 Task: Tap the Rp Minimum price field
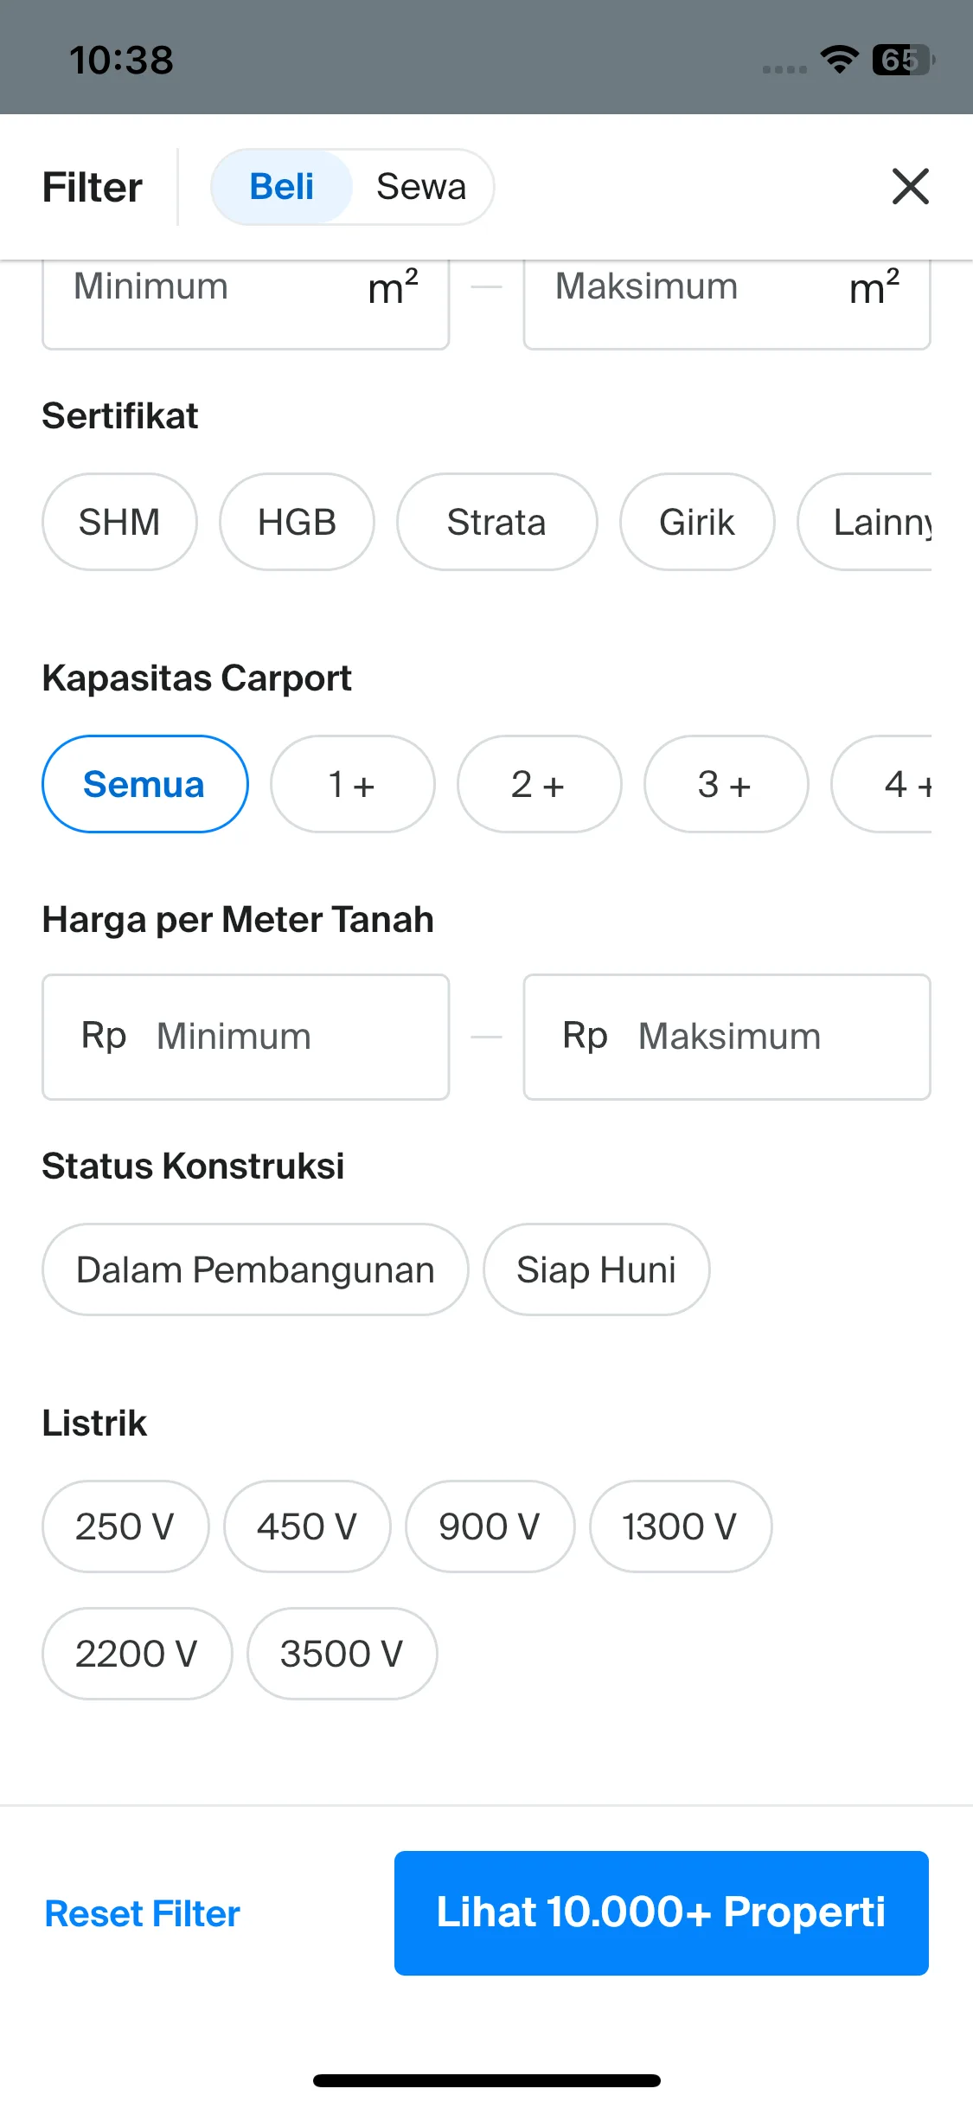coord(246,1037)
